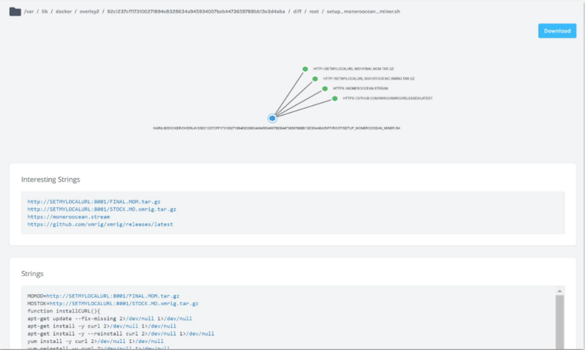The width and height of the screenshot is (585, 350).
Task: Open the lib breadcrumb segment
Action: point(45,11)
